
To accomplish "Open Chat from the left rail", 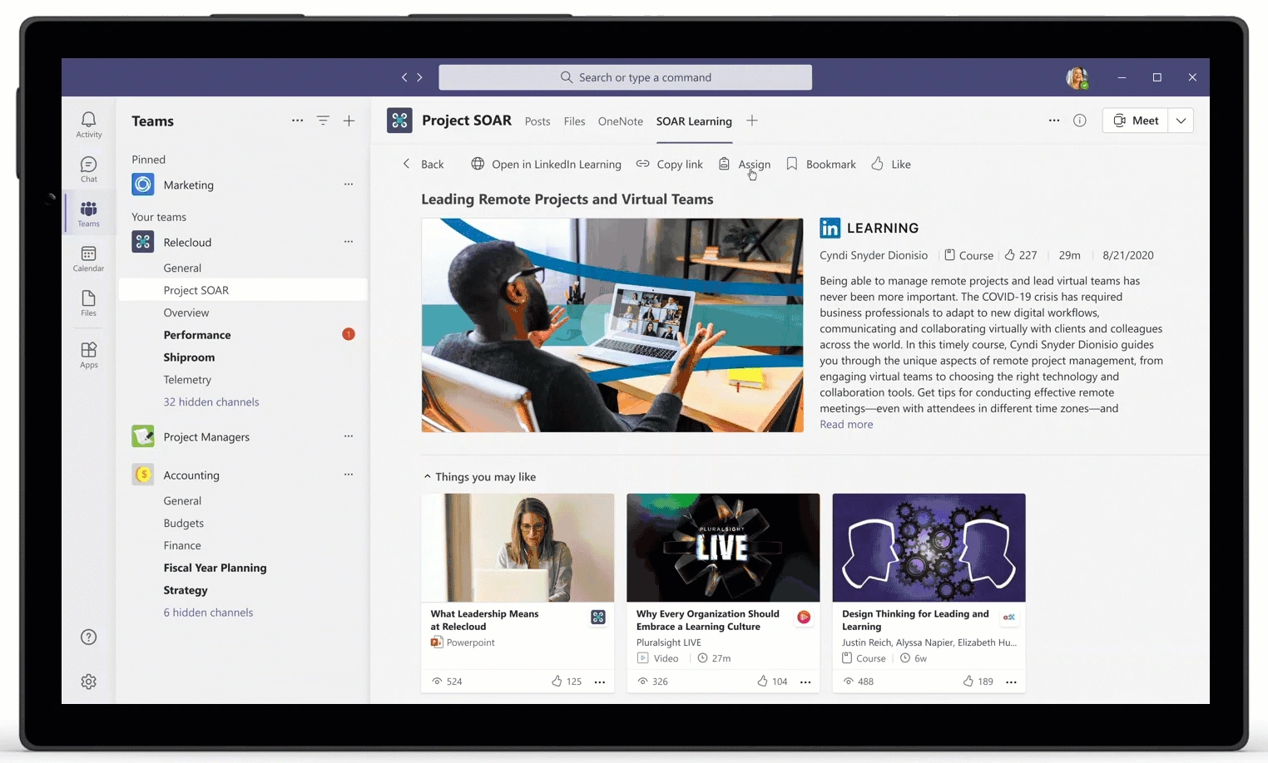I will (88, 170).
